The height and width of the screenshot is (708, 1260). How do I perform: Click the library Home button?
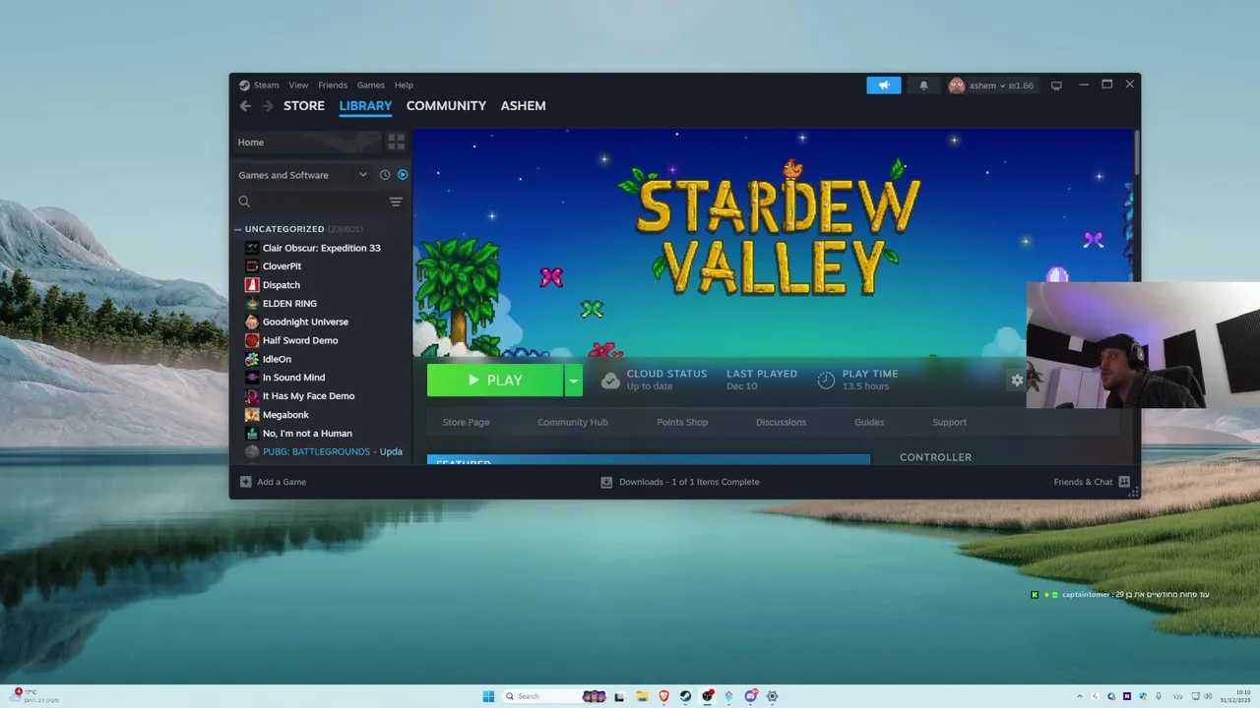click(308, 143)
